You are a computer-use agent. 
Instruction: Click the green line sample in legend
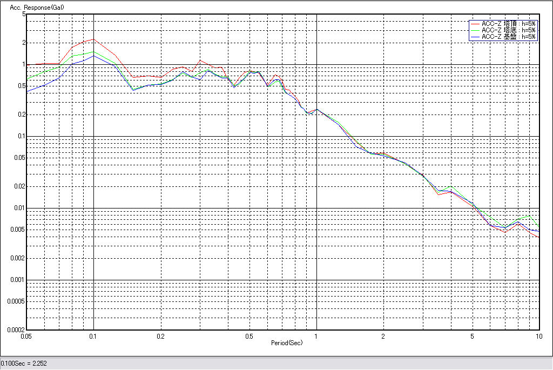(475, 30)
